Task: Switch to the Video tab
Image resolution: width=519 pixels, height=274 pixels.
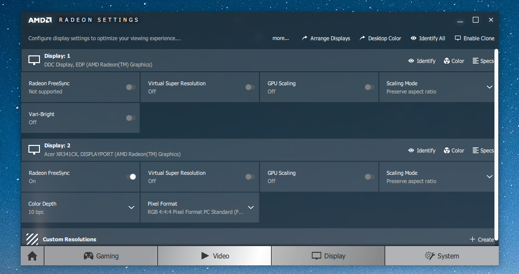Action: click(x=215, y=256)
